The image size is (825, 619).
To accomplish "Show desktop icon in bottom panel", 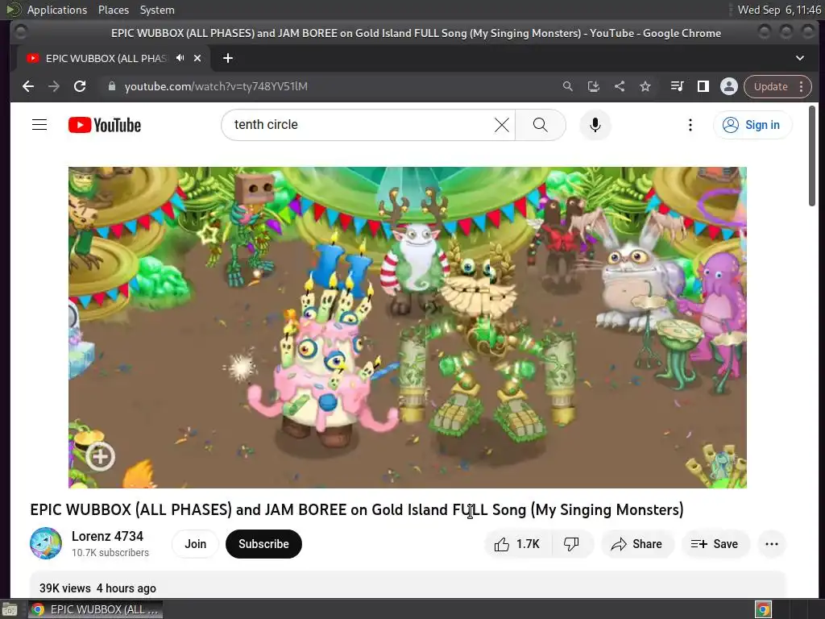I will (x=10, y=609).
